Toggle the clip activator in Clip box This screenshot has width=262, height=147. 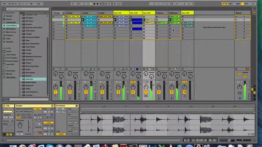pos(4,106)
